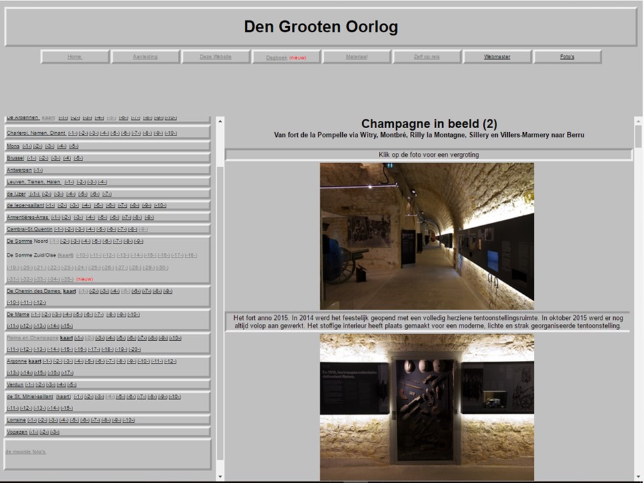Open the Vogezen link
Viewport: 644px width, 483px height.
coord(17,432)
